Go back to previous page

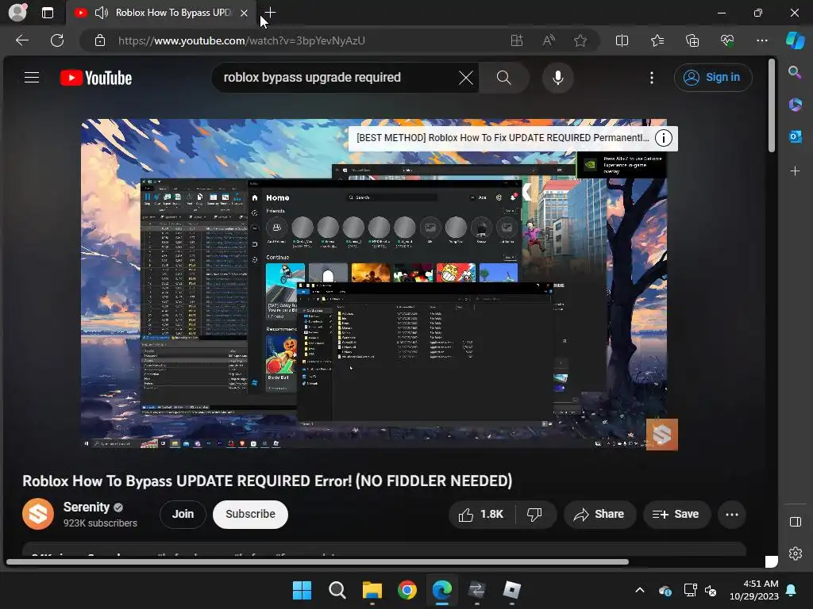click(x=22, y=40)
